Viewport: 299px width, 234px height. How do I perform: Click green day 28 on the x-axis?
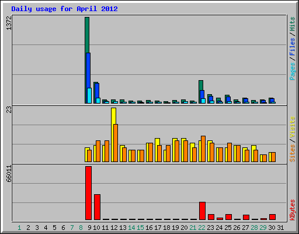point(254,228)
